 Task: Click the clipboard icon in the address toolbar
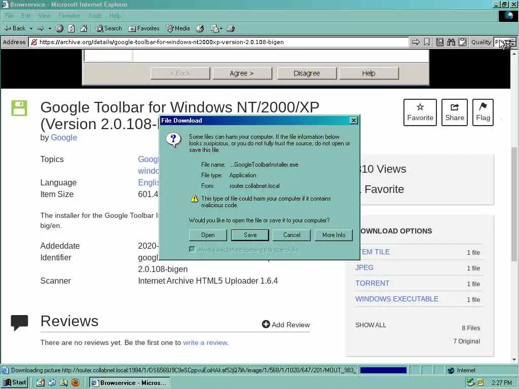point(462,42)
